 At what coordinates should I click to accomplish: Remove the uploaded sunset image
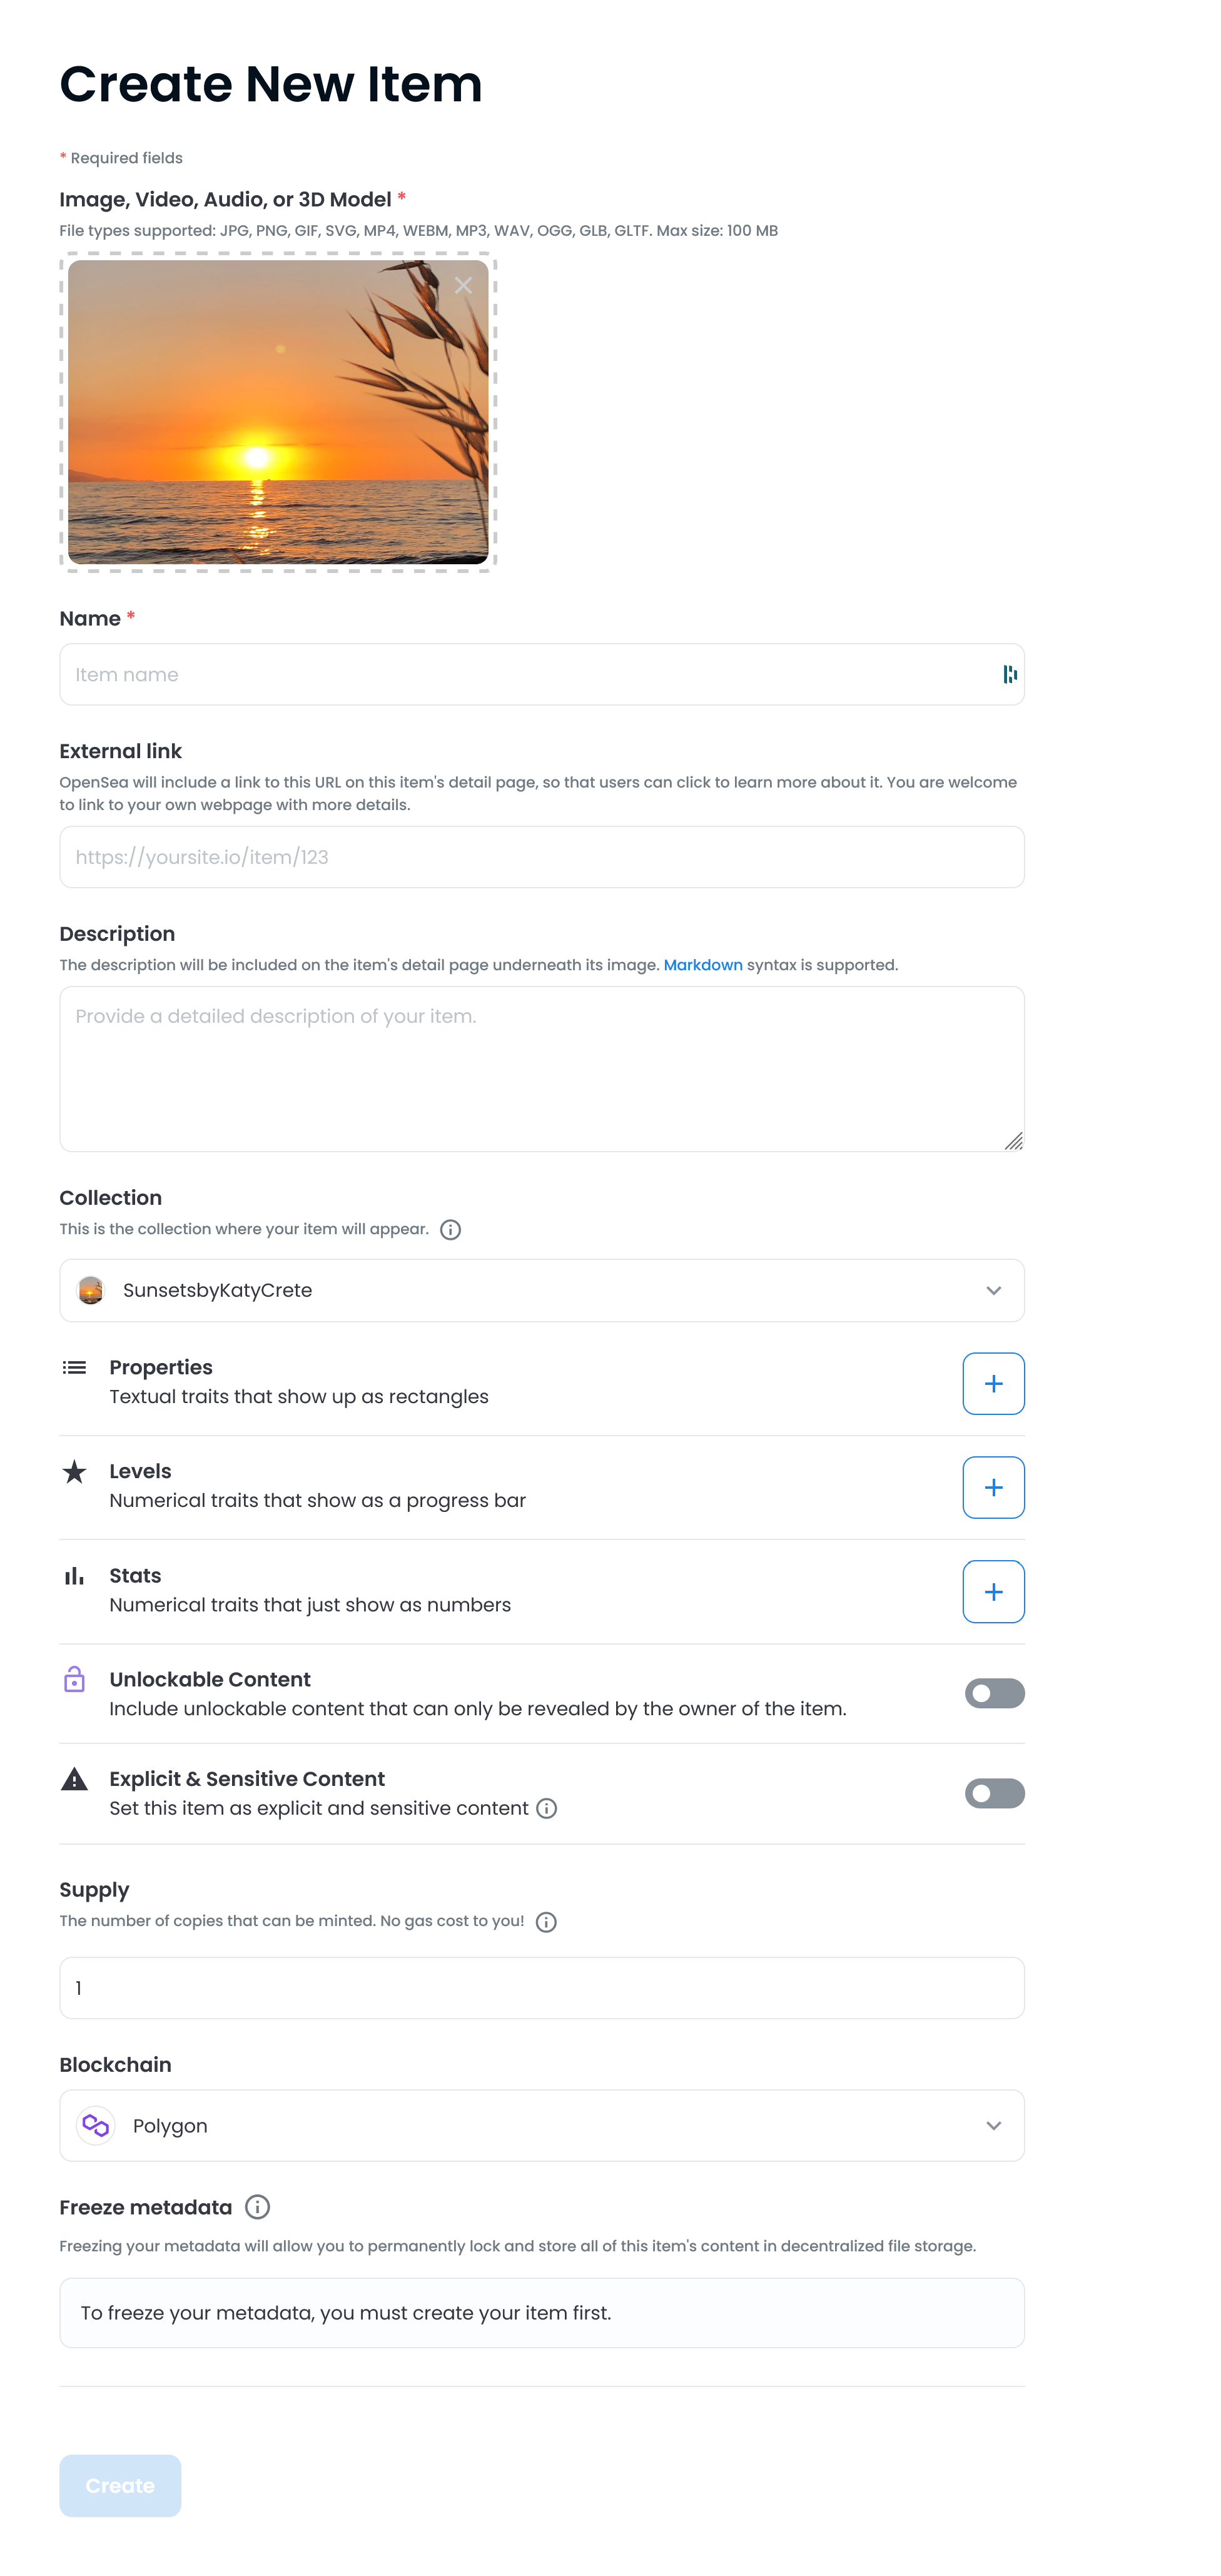point(463,285)
